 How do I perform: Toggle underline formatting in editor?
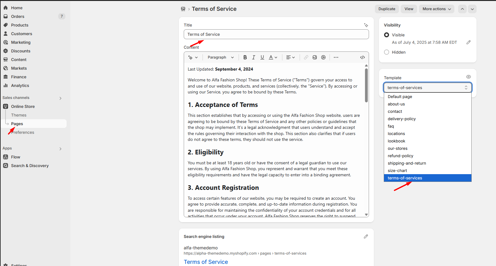click(262, 57)
